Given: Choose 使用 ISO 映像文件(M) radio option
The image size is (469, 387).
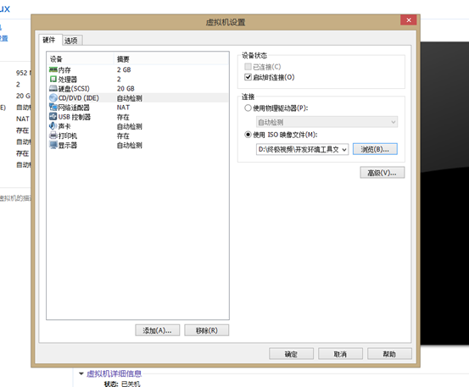Looking at the screenshot, I should coord(248,135).
